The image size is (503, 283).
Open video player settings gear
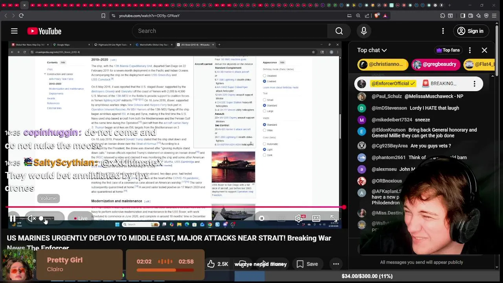pos(299,219)
